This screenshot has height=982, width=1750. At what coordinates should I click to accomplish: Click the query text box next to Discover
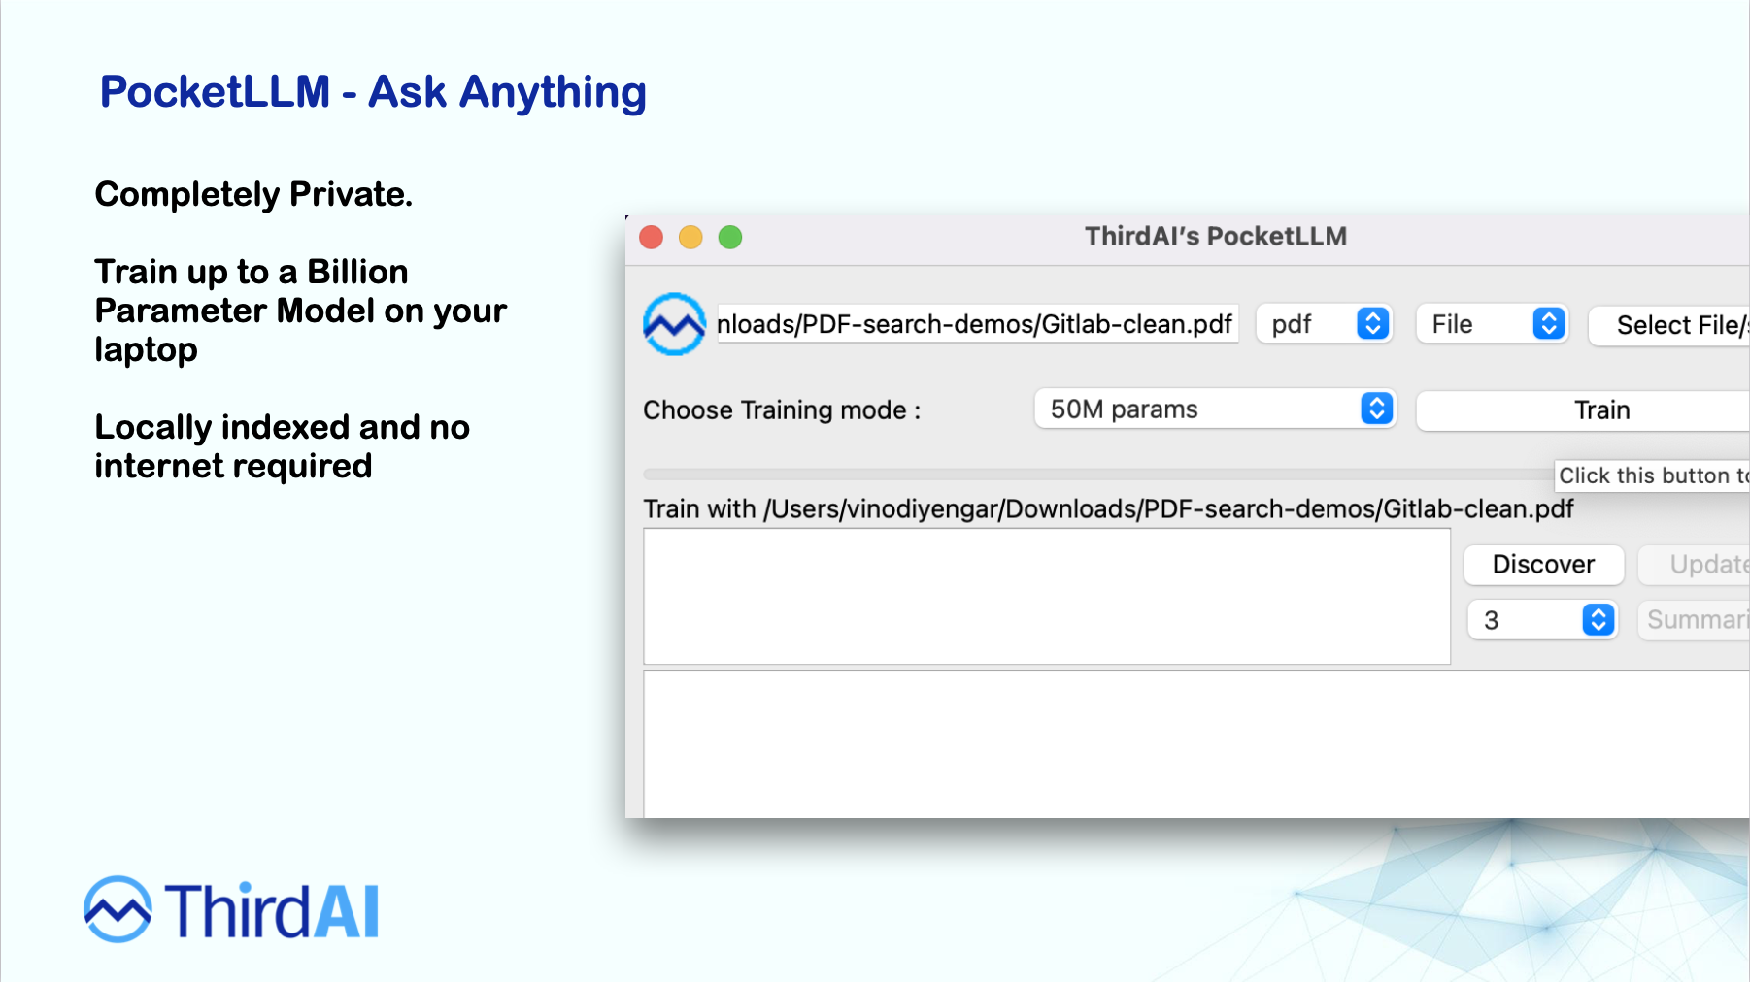1047,597
